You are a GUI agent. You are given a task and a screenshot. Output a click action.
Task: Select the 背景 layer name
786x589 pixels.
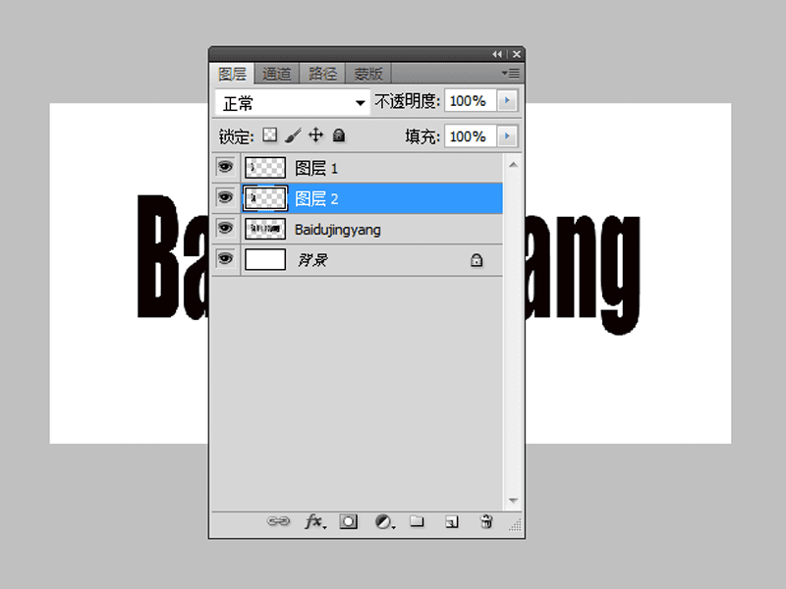tap(312, 260)
